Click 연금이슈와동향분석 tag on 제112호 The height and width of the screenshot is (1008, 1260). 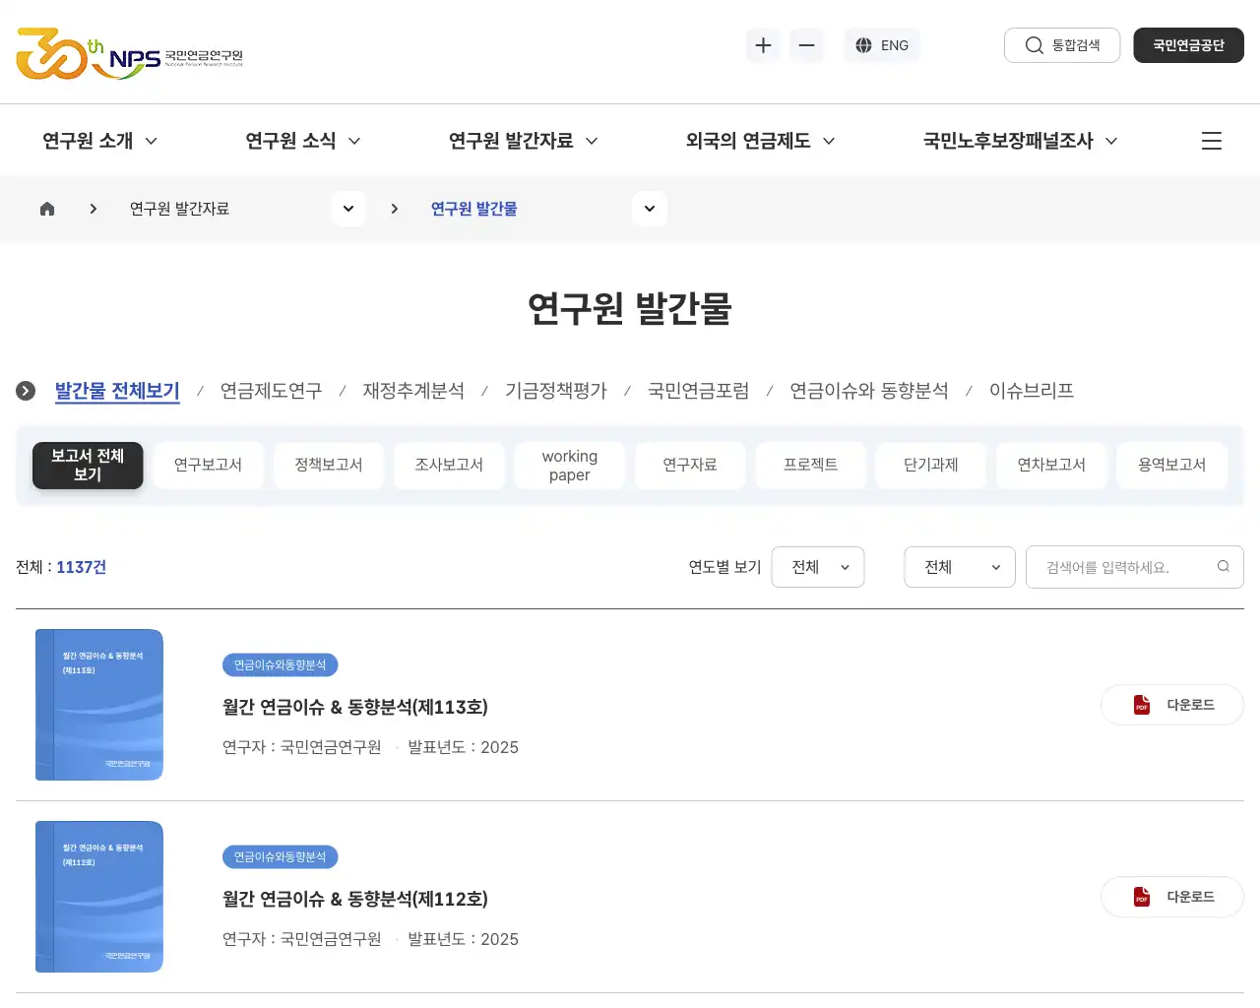[x=281, y=857]
